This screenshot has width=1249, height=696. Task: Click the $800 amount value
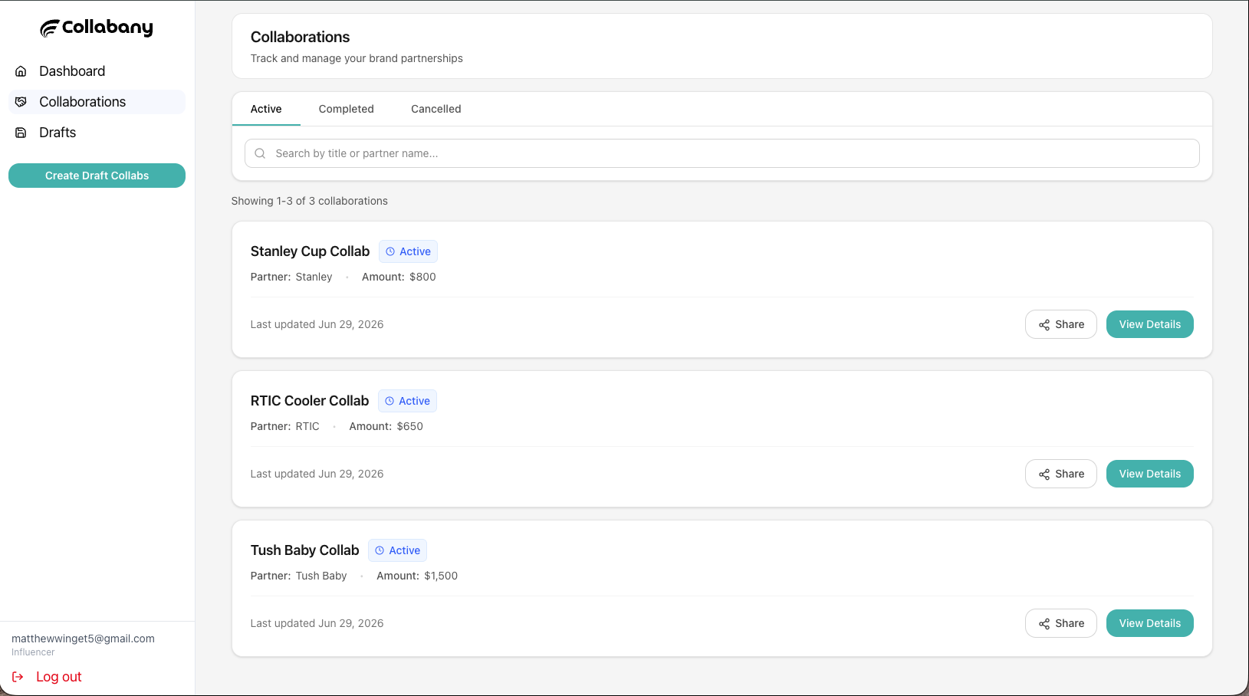click(422, 277)
